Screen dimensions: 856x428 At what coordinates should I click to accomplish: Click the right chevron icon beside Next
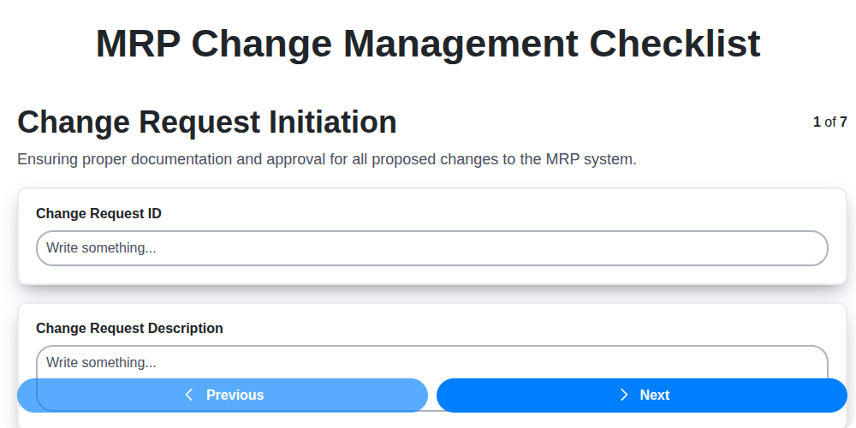(x=624, y=395)
